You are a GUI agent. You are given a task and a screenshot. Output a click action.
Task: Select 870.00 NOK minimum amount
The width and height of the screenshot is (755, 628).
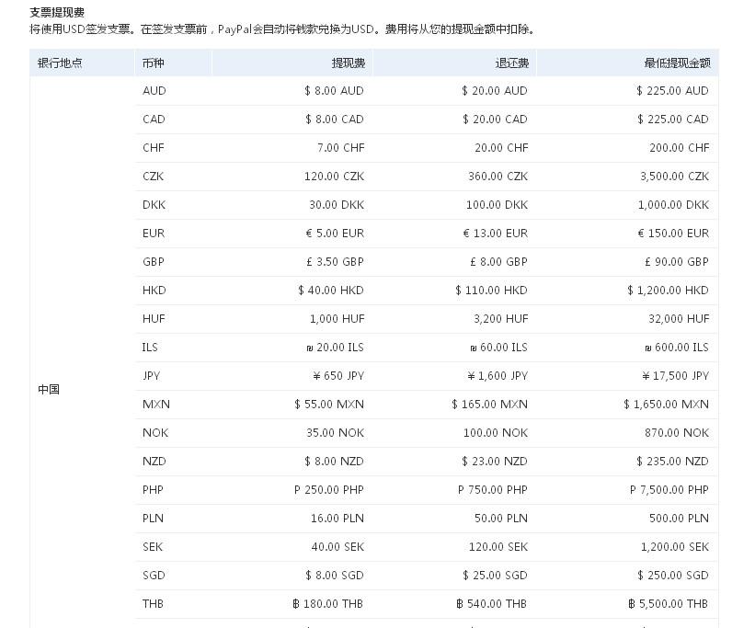click(x=677, y=432)
